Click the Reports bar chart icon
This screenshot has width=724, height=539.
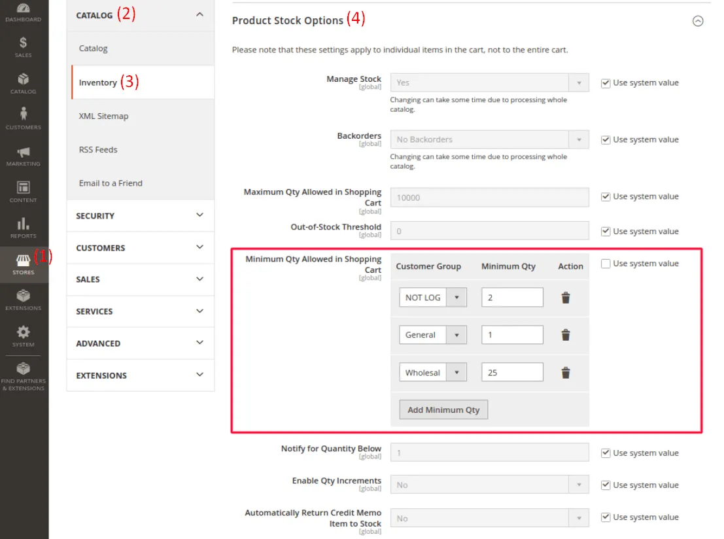pyautogui.click(x=24, y=227)
